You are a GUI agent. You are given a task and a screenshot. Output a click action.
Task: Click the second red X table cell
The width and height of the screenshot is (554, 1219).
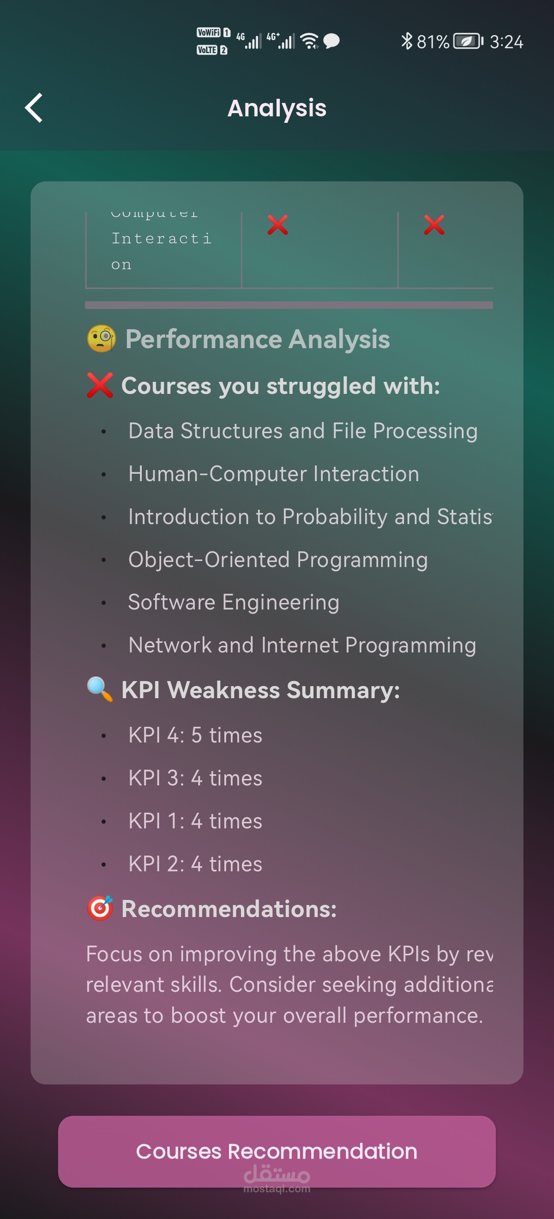coord(434,225)
